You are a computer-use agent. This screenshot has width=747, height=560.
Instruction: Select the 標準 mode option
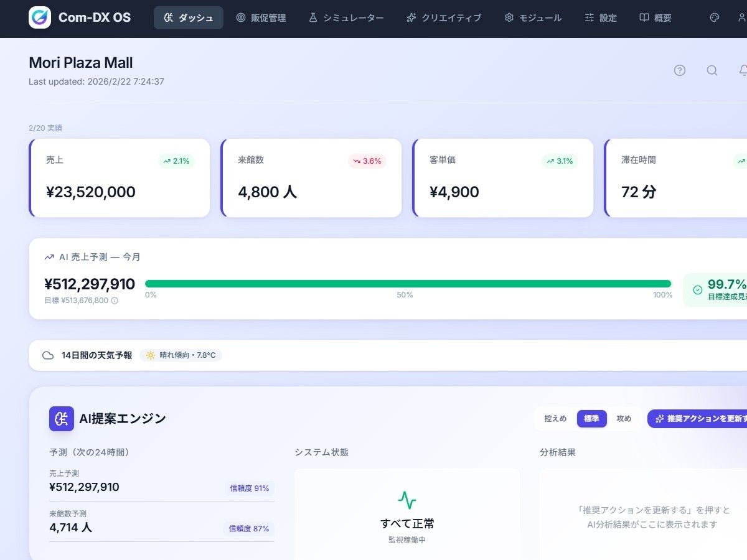[591, 419]
